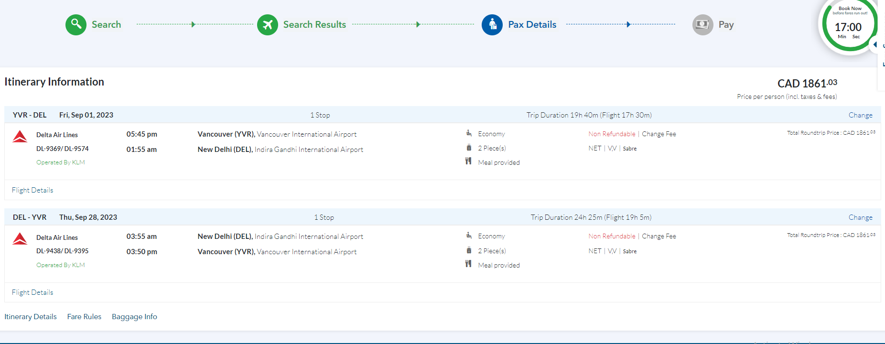885x344 pixels.
Task: Click the outbound flight baggage icon
Action: (469, 148)
